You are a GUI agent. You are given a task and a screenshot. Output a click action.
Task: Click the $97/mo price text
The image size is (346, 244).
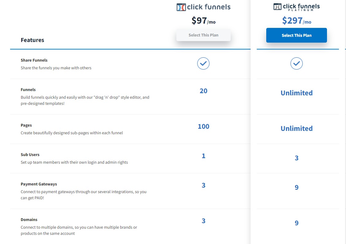click(x=203, y=21)
